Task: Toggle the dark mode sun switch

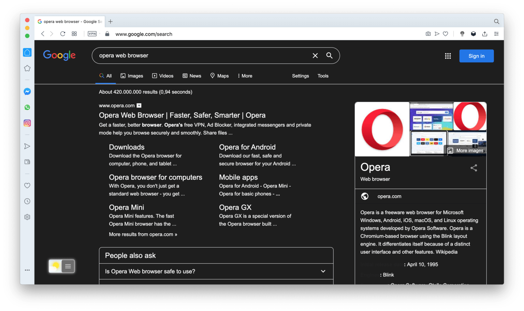Action: 56,266
